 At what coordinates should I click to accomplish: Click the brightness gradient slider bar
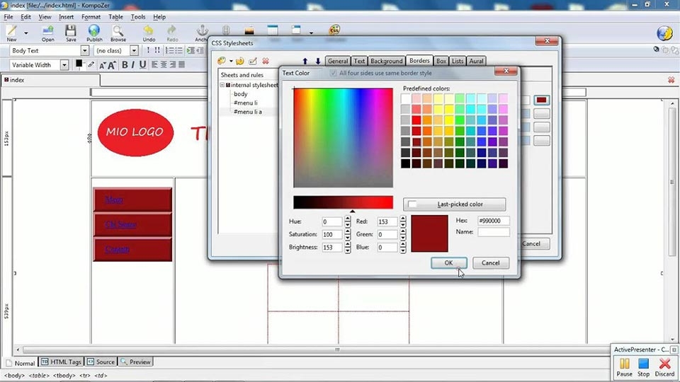coord(343,202)
